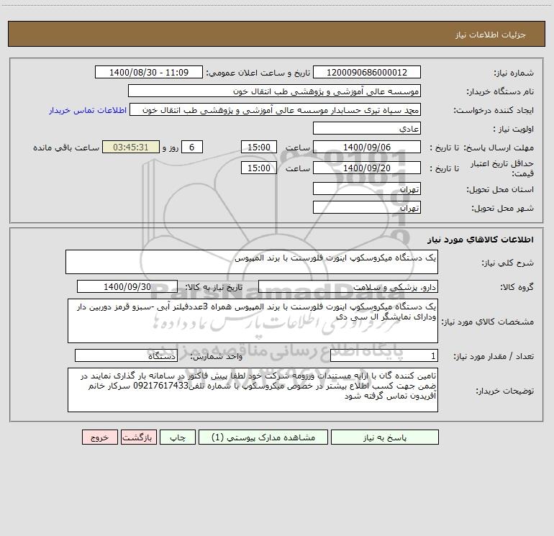The height and width of the screenshot is (536, 554).
Task: Click section title اطلاعات کالاهای مورد نیاز
Action: (x=480, y=240)
